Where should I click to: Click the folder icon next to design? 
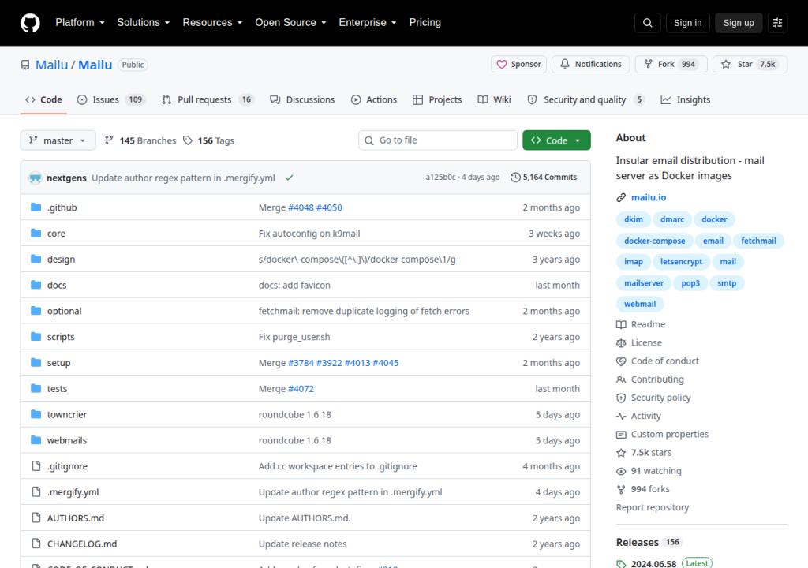(36, 259)
